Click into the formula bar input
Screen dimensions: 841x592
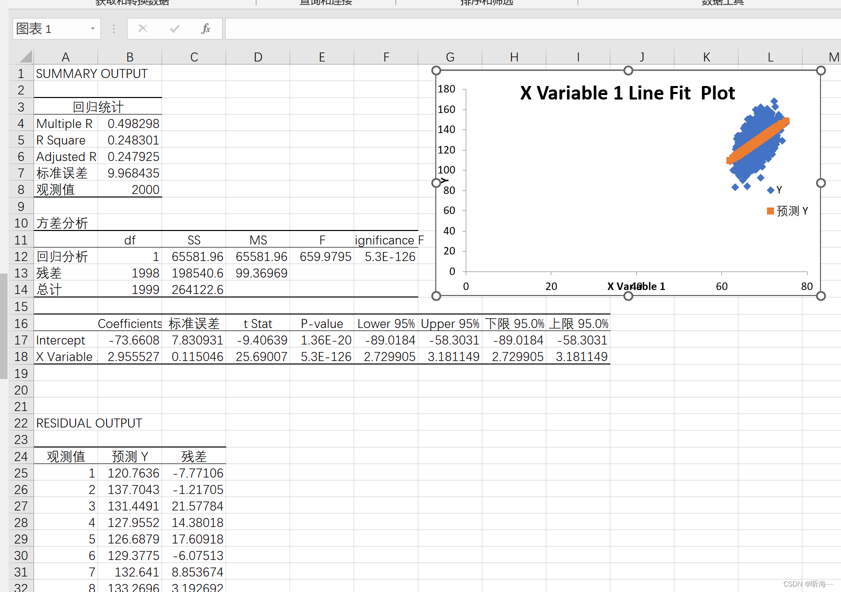click(533, 28)
